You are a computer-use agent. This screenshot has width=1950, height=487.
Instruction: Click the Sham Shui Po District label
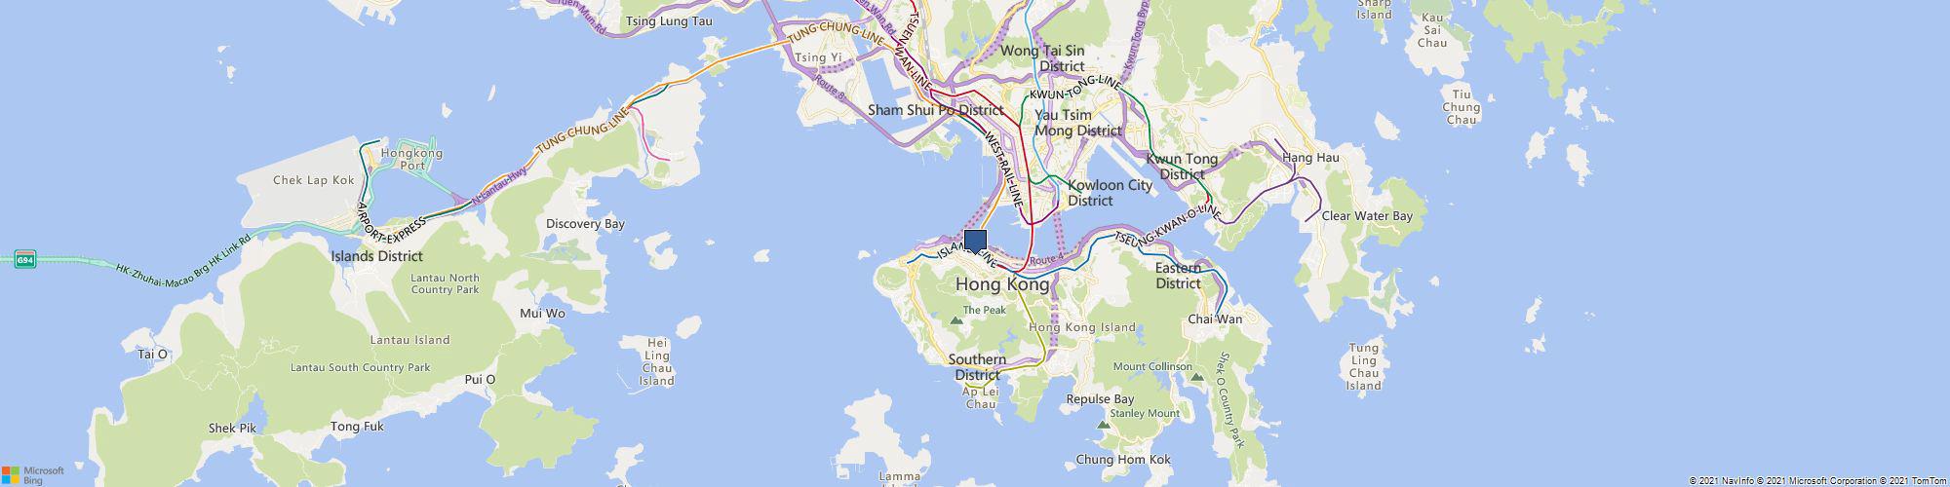point(936,111)
